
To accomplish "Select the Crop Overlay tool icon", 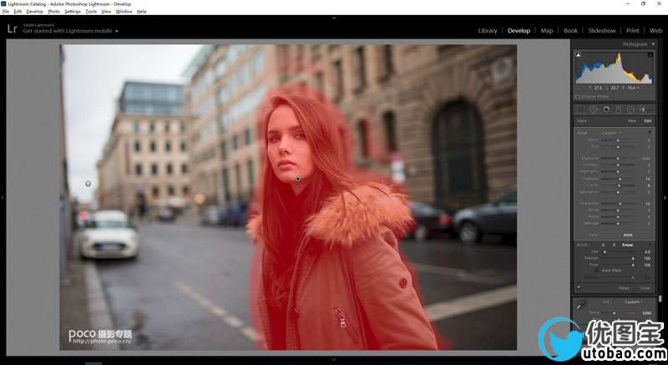I will coord(580,109).
